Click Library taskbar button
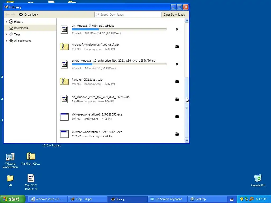 tap(127, 199)
